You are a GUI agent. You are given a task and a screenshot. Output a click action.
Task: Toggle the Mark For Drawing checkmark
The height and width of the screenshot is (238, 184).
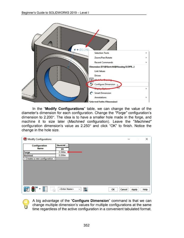(x=91, y=80)
